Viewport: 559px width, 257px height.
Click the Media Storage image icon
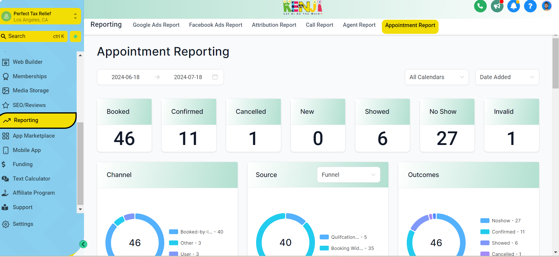pyautogui.click(x=6, y=91)
